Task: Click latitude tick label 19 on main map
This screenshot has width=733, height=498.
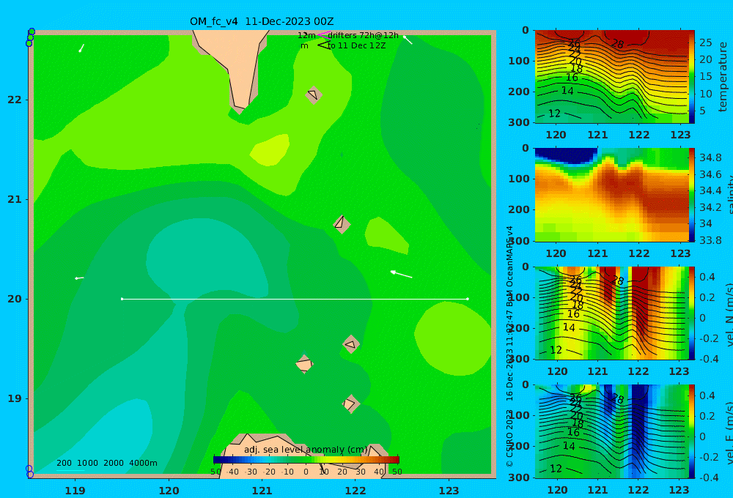Action: pos(15,398)
